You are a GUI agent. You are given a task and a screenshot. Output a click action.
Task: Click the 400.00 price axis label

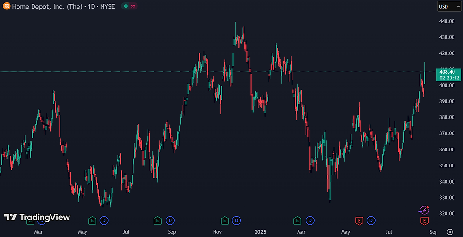(x=447, y=85)
